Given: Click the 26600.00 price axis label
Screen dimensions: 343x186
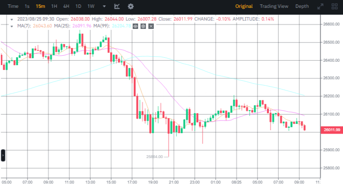Looking at the screenshot, I should pyautogui.click(x=331, y=24).
